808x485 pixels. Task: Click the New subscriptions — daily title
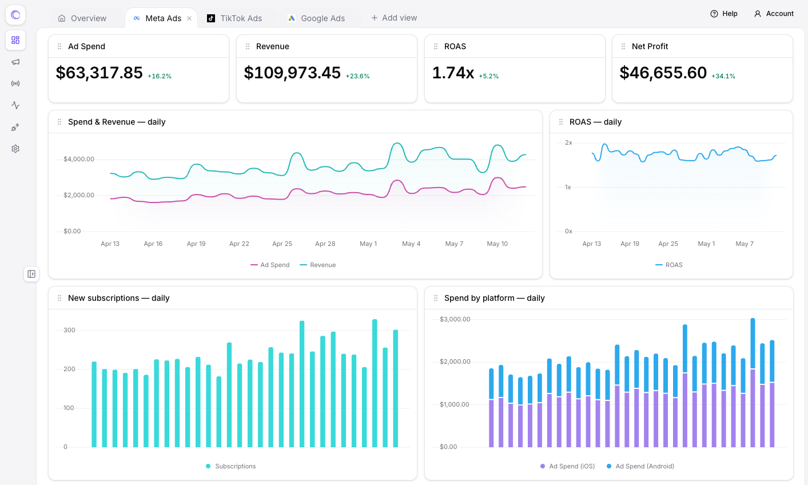pyautogui.click(x=119, y=298)
